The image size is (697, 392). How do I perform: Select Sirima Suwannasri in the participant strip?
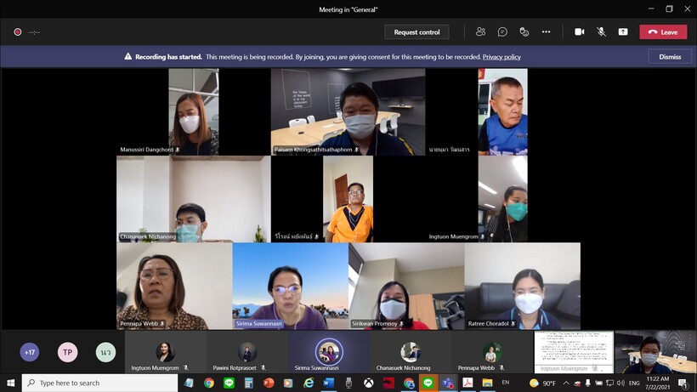(329, 352)
